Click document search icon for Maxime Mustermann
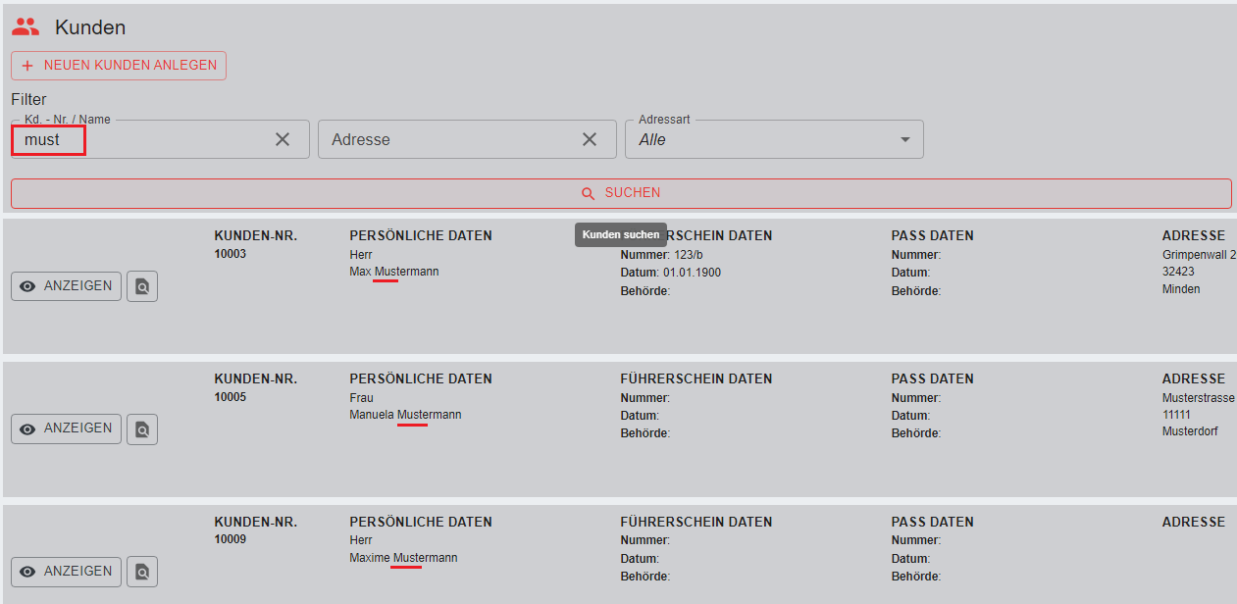 tap(142, 572)
